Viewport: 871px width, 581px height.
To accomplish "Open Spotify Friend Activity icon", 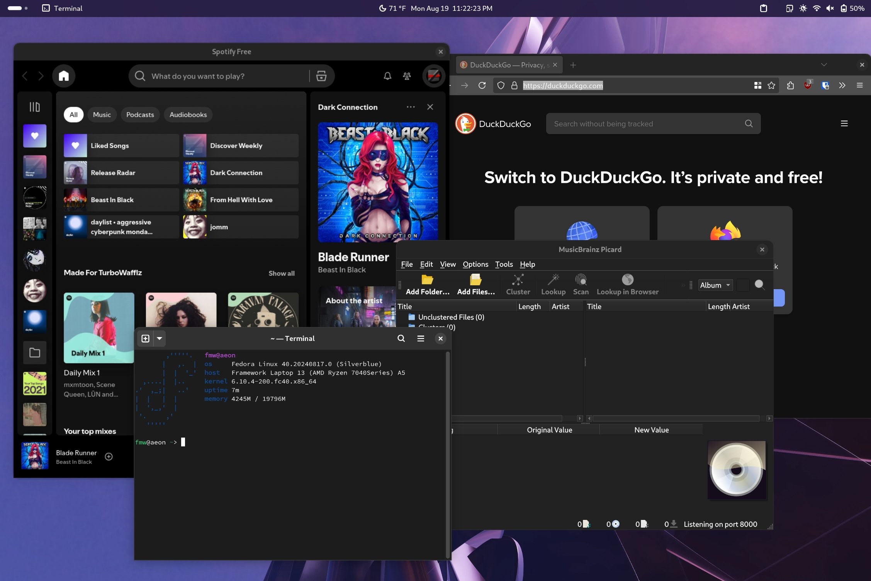I will (x=407, y=76).
